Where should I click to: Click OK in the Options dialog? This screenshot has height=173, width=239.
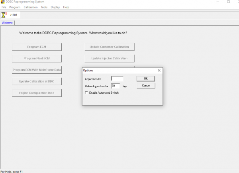[146, 79]
